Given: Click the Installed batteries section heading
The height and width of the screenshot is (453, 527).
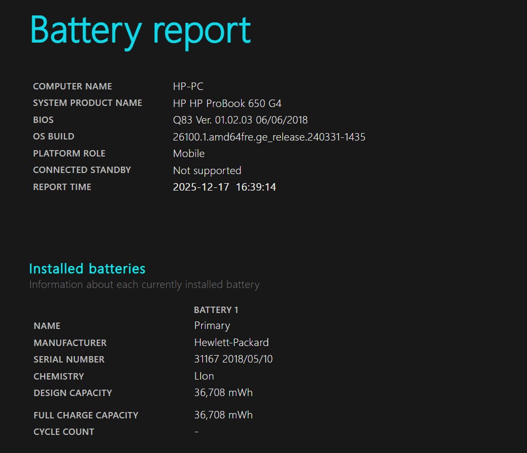Looking at the screenshot, I should [x=87, y=268].
